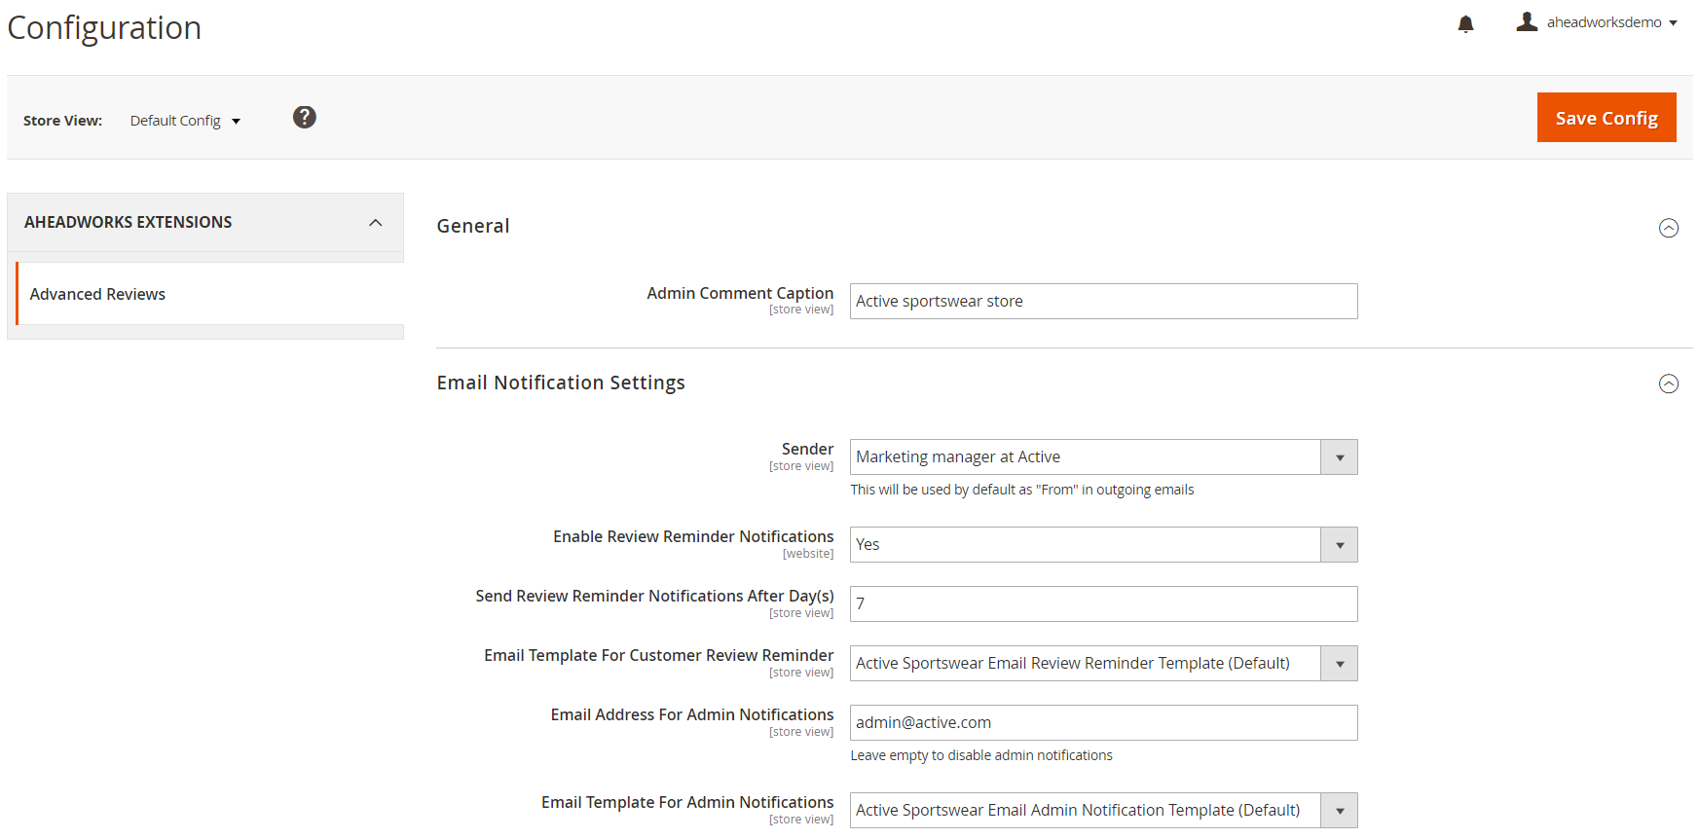Click the 'This will be used by default' hint

(x=1022, y=490)
